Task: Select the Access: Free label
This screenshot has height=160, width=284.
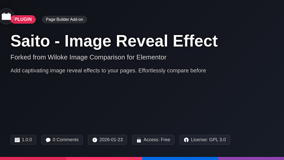Action: (x=157, y=140)
